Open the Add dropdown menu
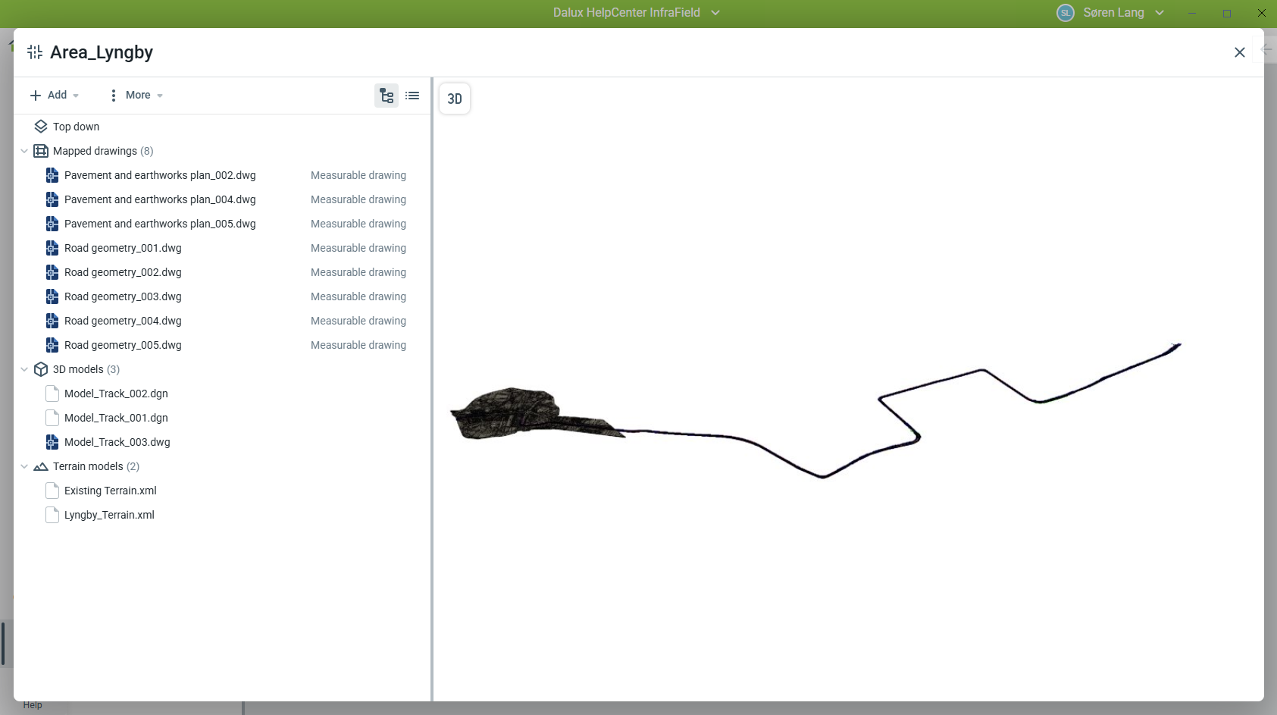Viewport: 1277px width, 715px height. pyautogui.click(x=55, y=95)
